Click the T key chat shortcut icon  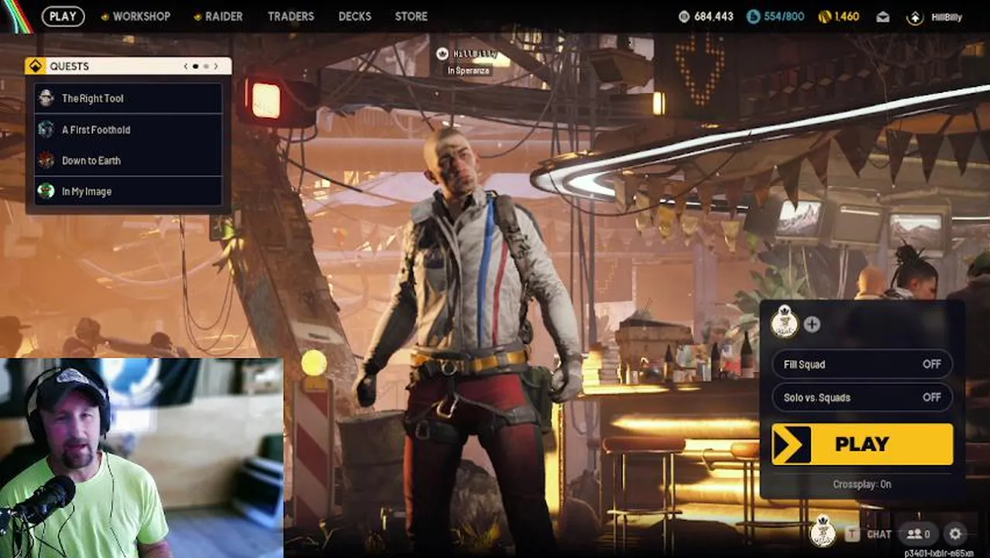click(852, 534)
